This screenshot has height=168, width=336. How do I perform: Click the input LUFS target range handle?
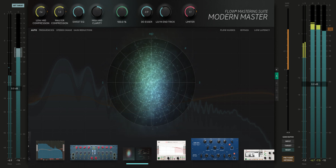coord(18,52)
